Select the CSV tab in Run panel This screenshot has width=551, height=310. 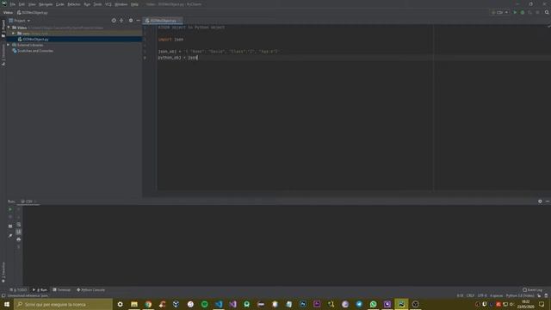click(x=28, y=201)
